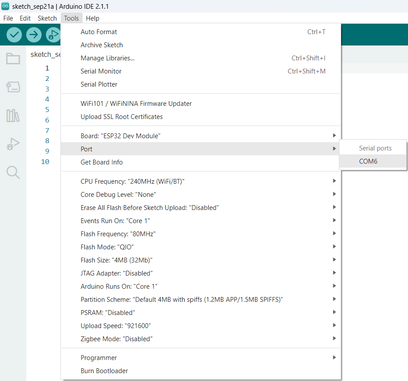Click the Arduino logo in the title bar
The image size is (408, 381).
[x=6, y=6]
